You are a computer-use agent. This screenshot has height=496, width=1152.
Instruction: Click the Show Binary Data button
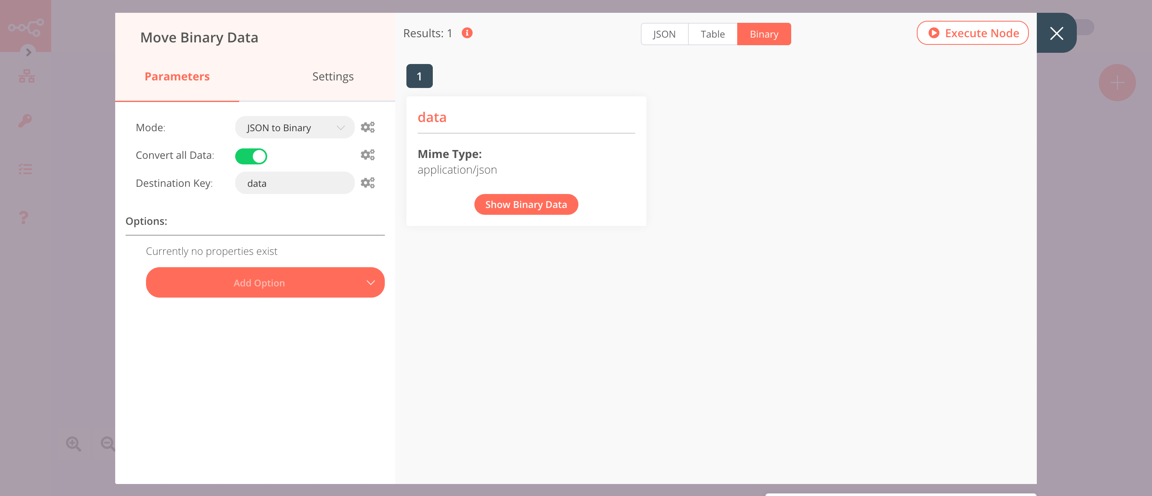(x=526, y=204)
